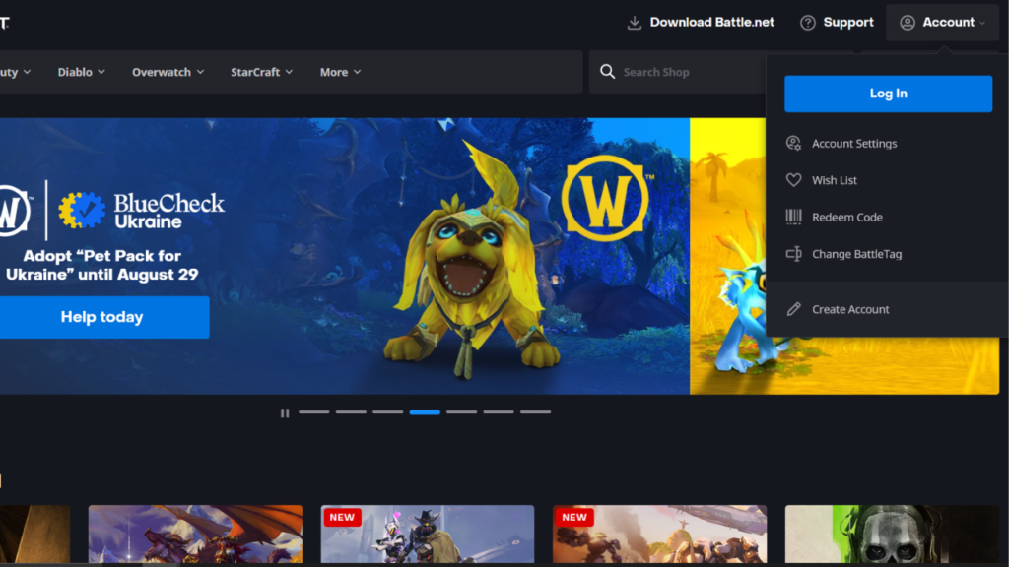This screenshot has height=567, width=1009.
Task: Click the World of Warcraft gold W logo
Action: 605,198
